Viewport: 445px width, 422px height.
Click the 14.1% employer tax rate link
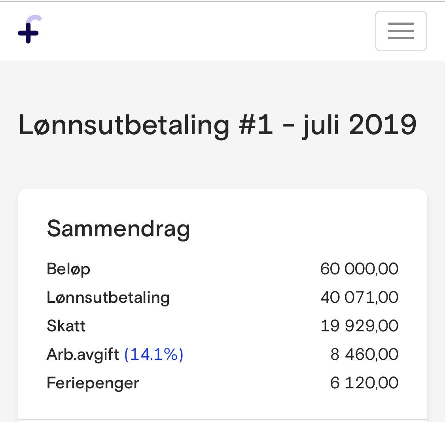click(x=154, y=354)
